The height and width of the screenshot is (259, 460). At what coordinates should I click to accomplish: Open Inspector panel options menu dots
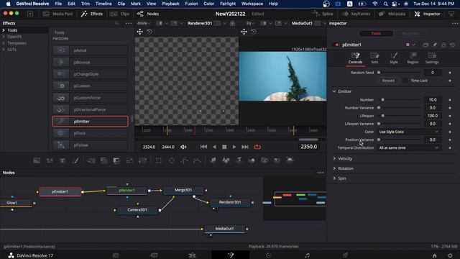455,23
